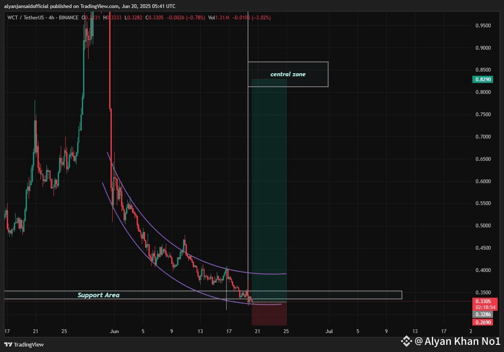Select the 'central zone' text annotation
Viewport: 504px width, 352px height.
tap(288, 74)
